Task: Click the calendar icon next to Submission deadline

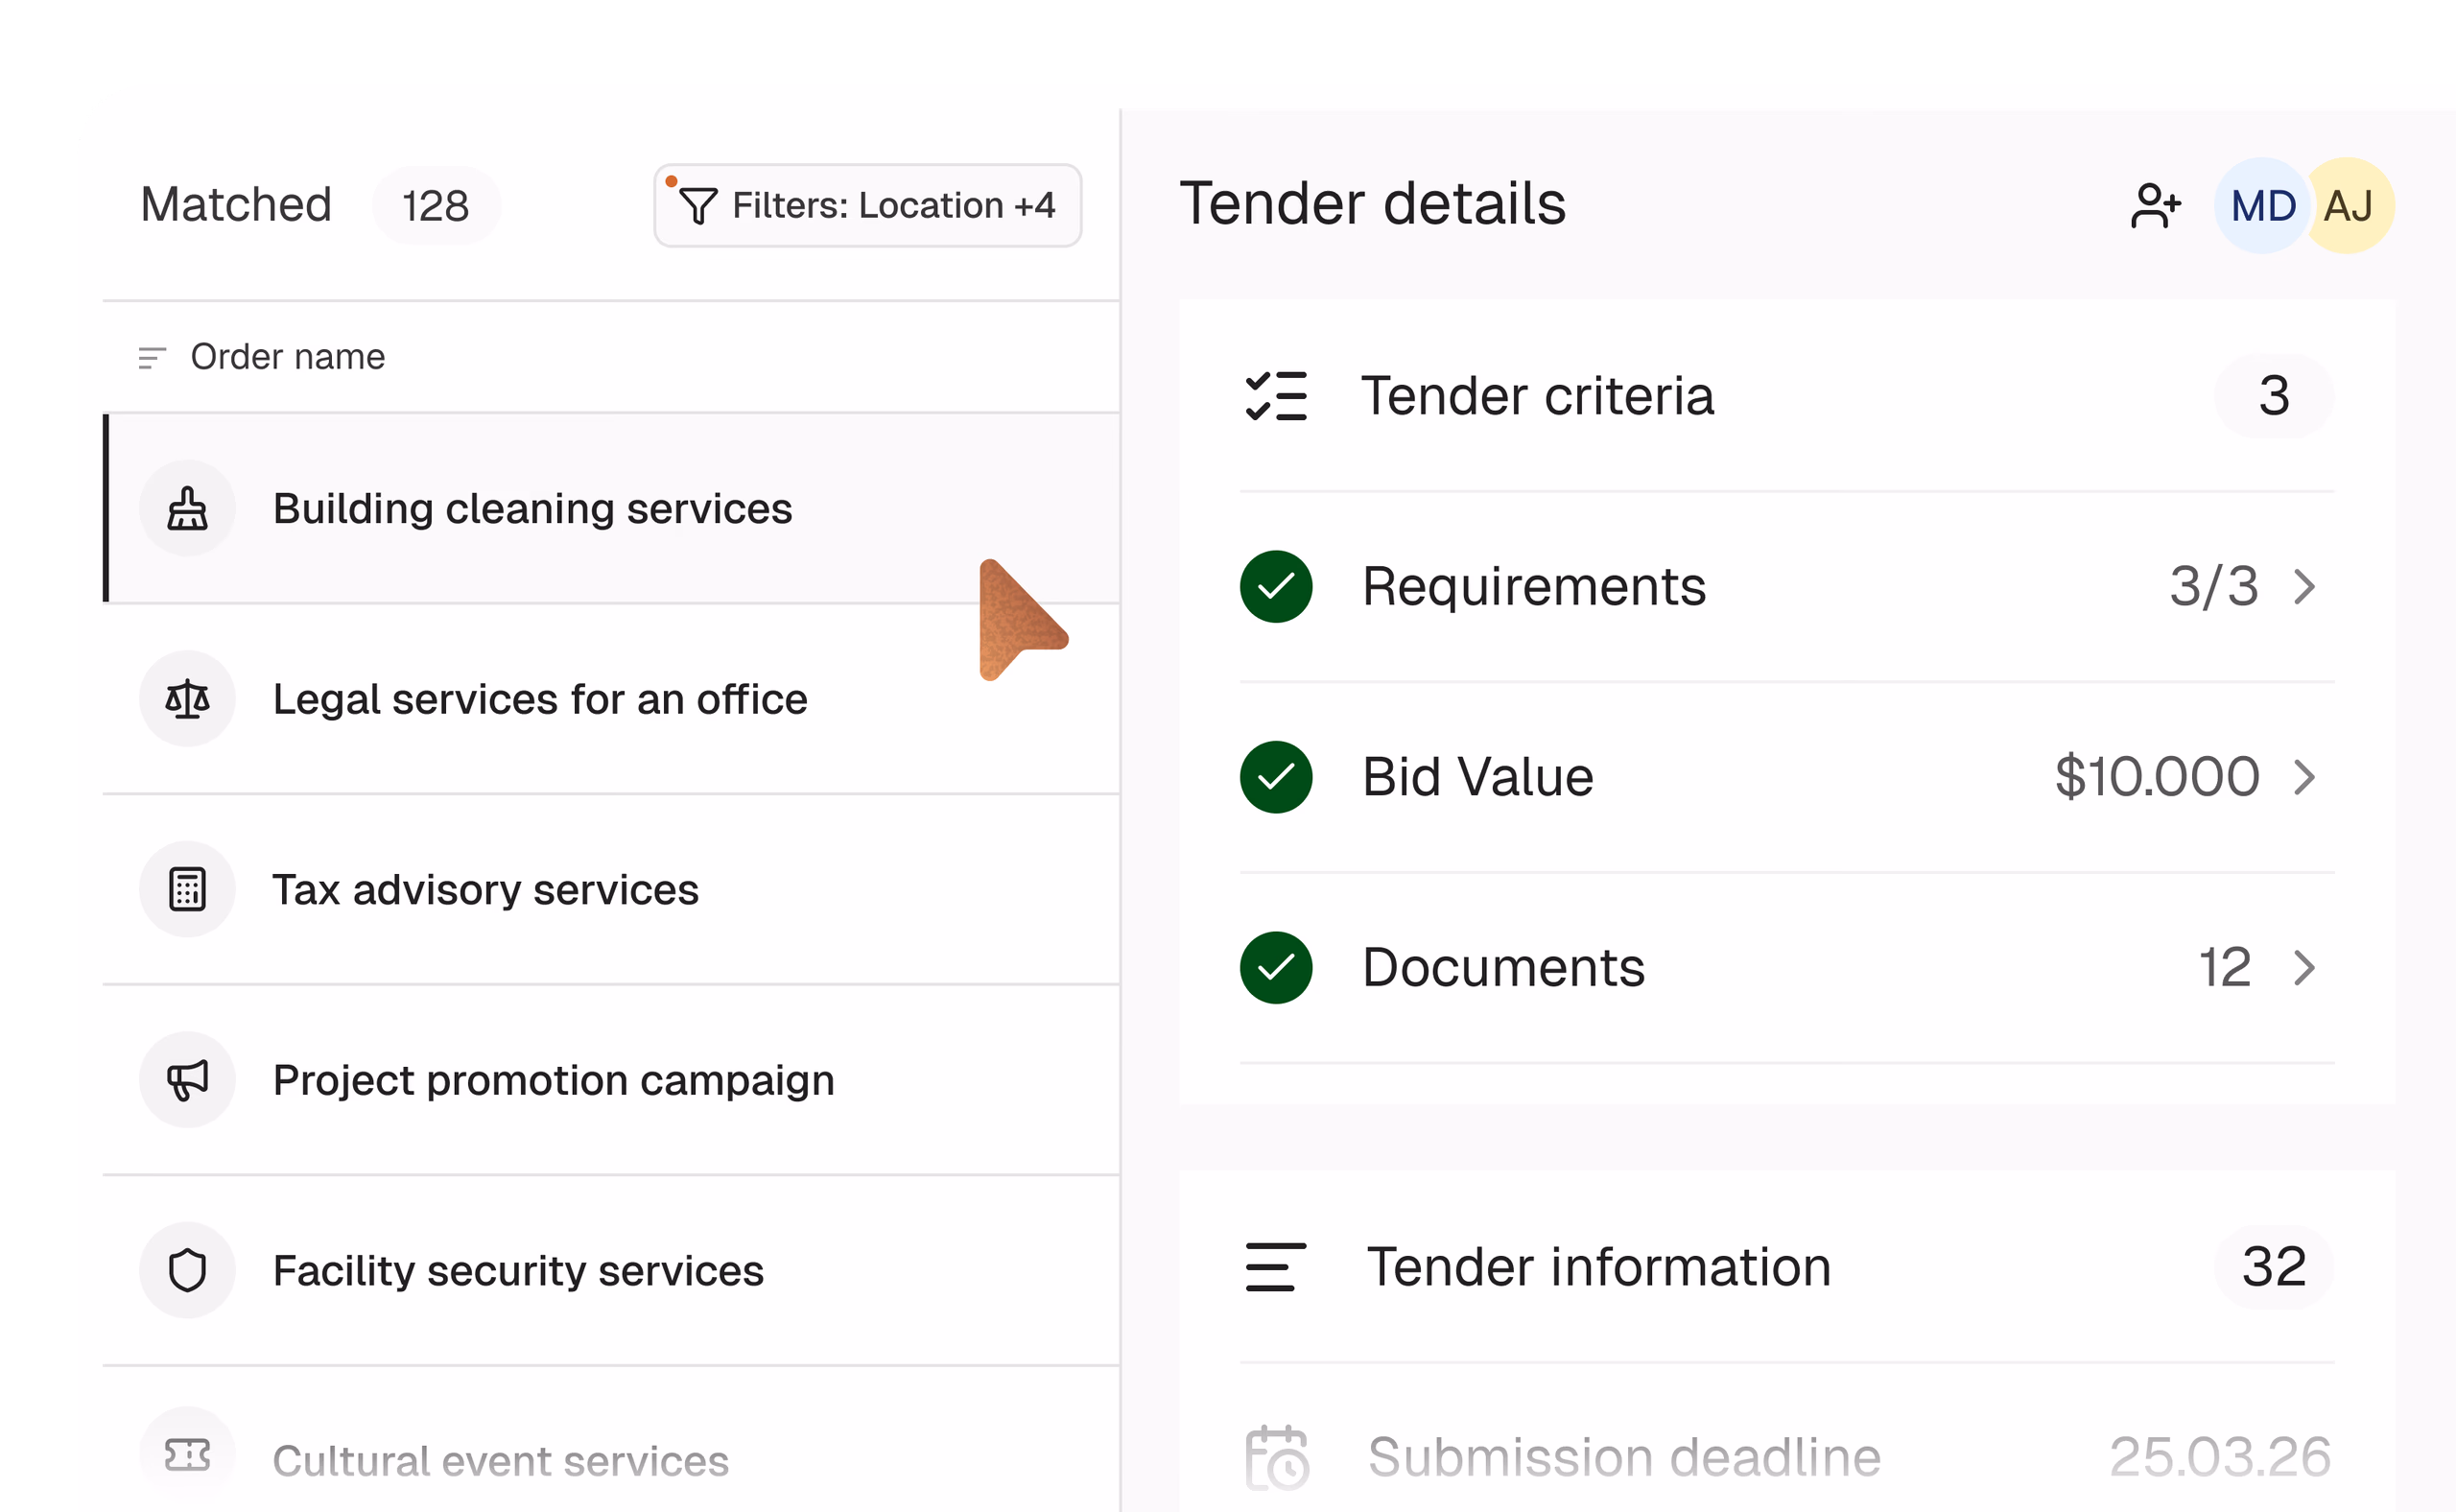Action: [1276, 1457]
